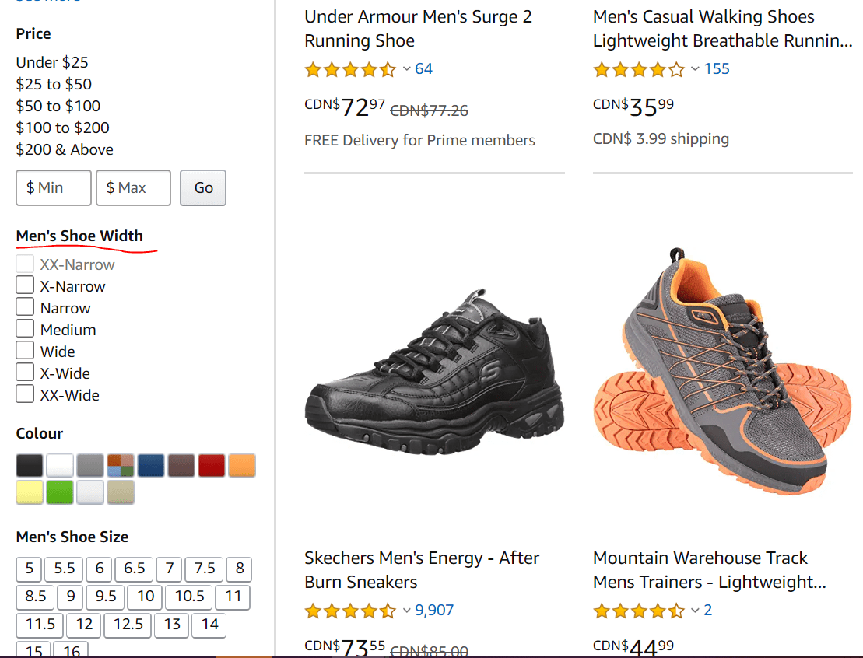Viewport: 863px width, 658px height.
Task: Click the star rating for Mountain Warehouse Track trainers
Action: (639, 611)
